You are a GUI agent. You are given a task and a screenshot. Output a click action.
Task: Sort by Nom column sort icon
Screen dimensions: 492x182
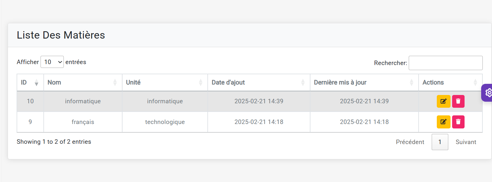point(115,83)
